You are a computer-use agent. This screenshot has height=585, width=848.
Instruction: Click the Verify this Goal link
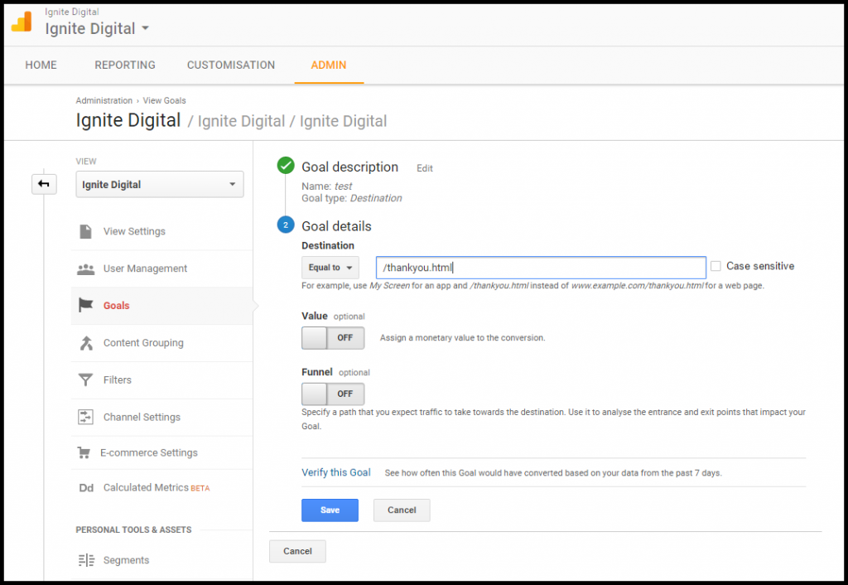336,472
